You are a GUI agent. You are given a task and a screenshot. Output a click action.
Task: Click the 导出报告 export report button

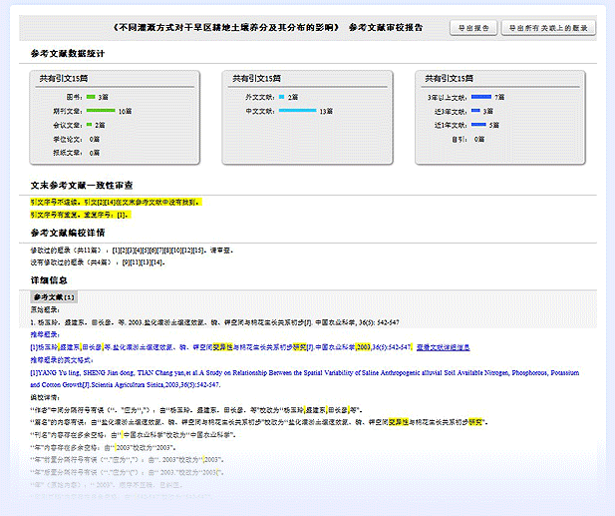click(473, 28)
